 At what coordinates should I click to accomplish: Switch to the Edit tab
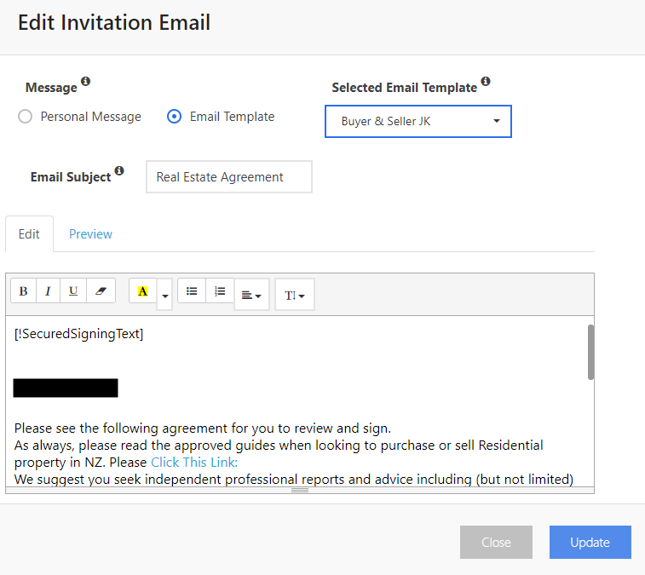[x=29, y=234]
